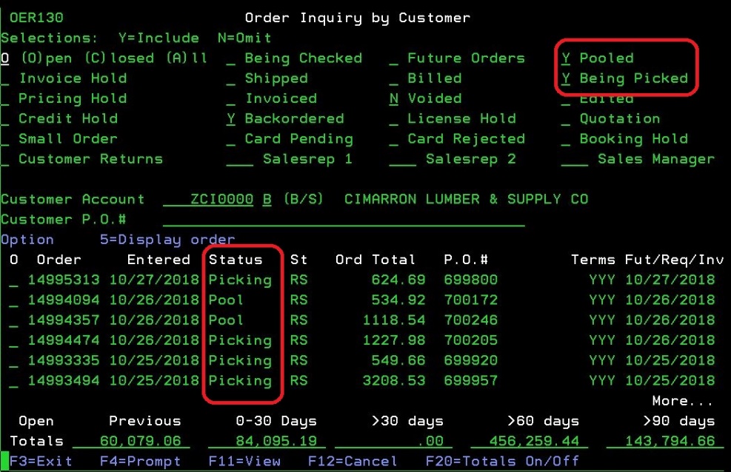Click the Open totals value 60,079.06
The width and height of the screenshot is (731, 472).
pos(131,442)
